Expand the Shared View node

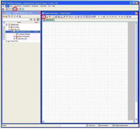6,41
